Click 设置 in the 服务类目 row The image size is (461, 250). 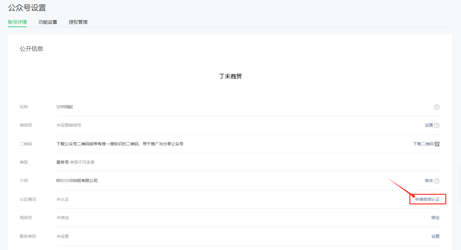pos(435,236)
